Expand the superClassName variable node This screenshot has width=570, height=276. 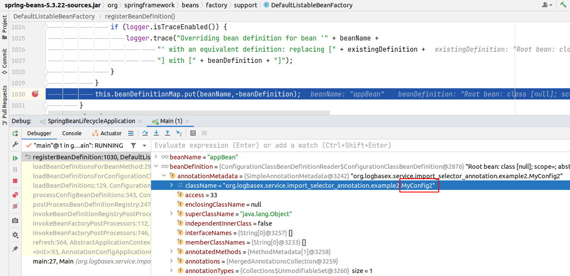(171, 214)
